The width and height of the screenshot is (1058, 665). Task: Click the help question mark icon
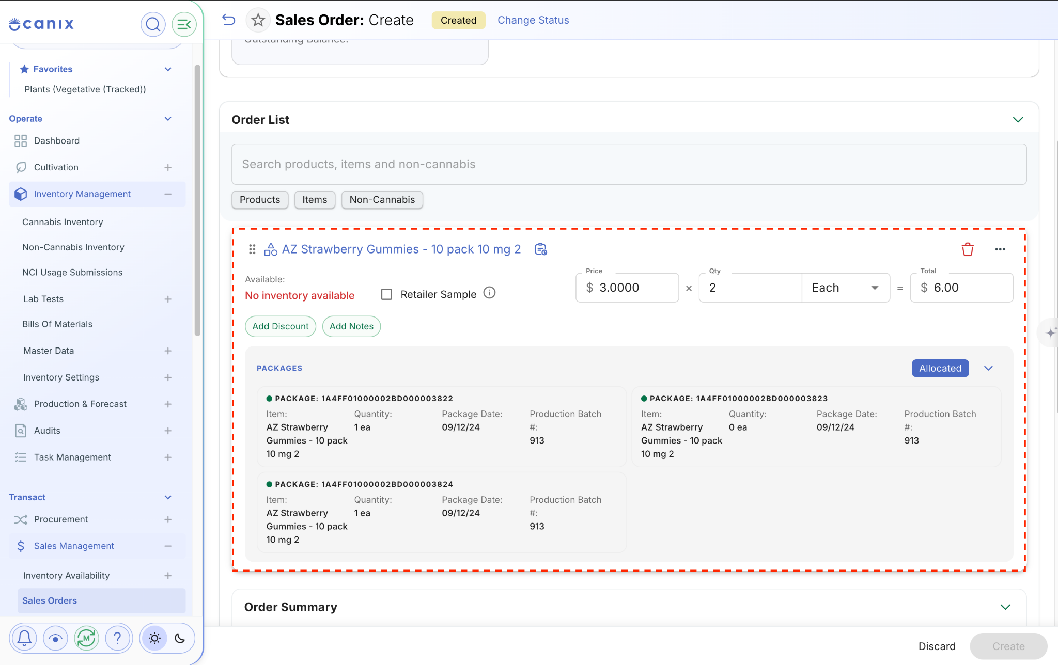[x=117, y=638]
